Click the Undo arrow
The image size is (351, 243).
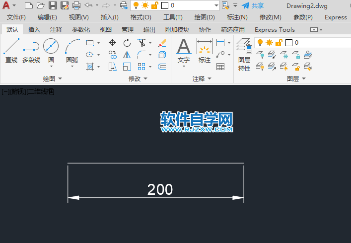(89, 5)
